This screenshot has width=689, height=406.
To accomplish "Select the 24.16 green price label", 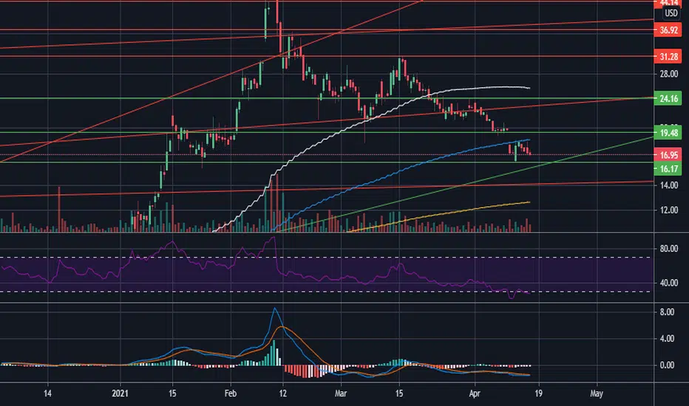I will [668, 98].
